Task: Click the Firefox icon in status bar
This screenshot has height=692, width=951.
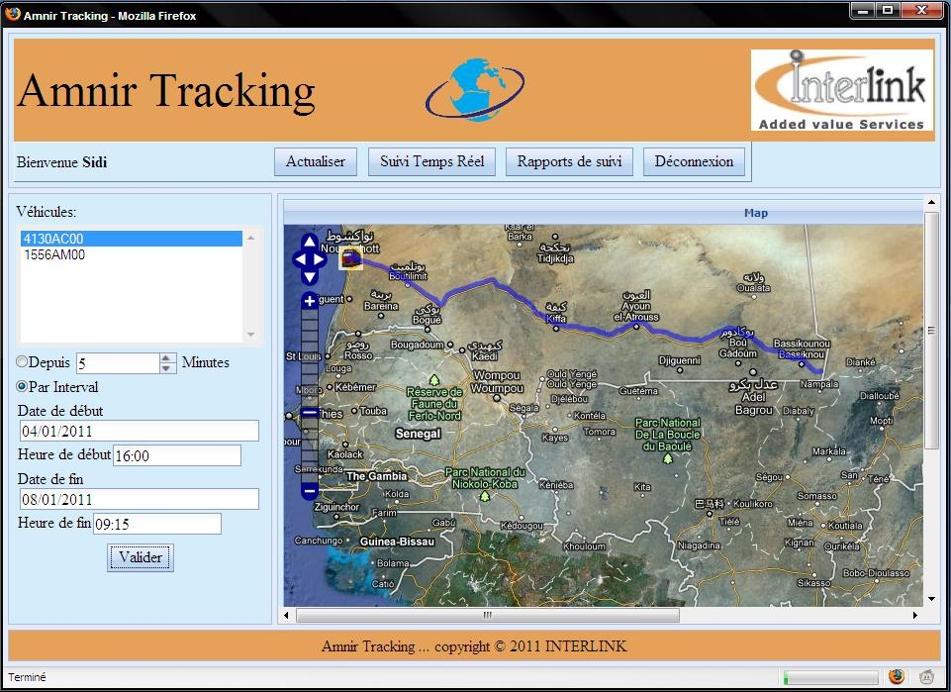Action: pyautogui.click(x=897, y=677)
